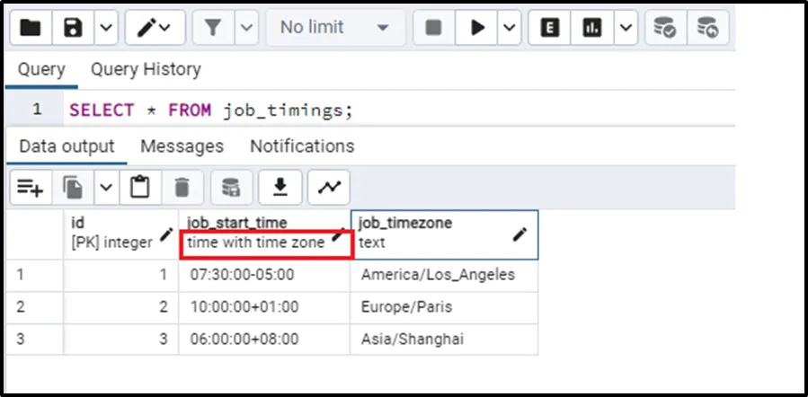Expand the Save File dropdown arrow
Screen dimensions: 808x397
coord(105,28)
